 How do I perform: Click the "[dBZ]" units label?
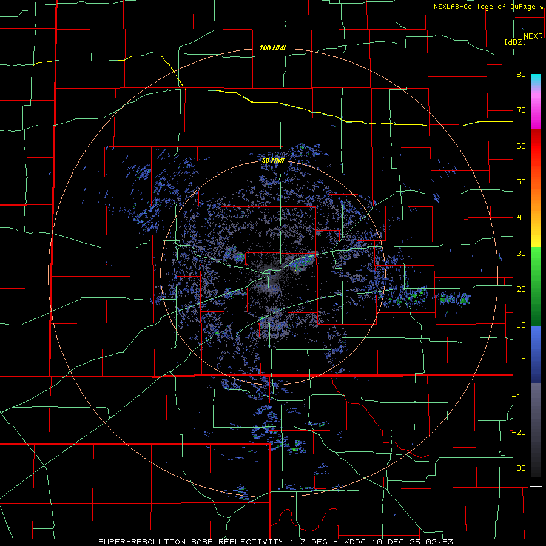[515, 42]
